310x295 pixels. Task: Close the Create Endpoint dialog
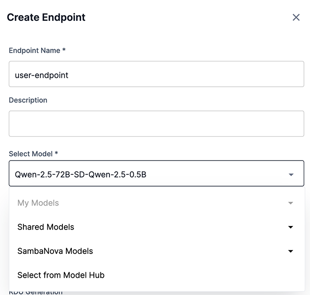coord(296,17)
